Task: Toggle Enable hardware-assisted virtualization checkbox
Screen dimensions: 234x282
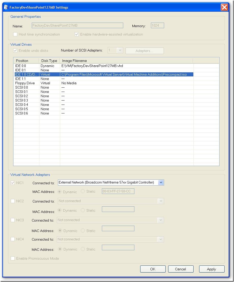Action: click(x=77, y=34)
